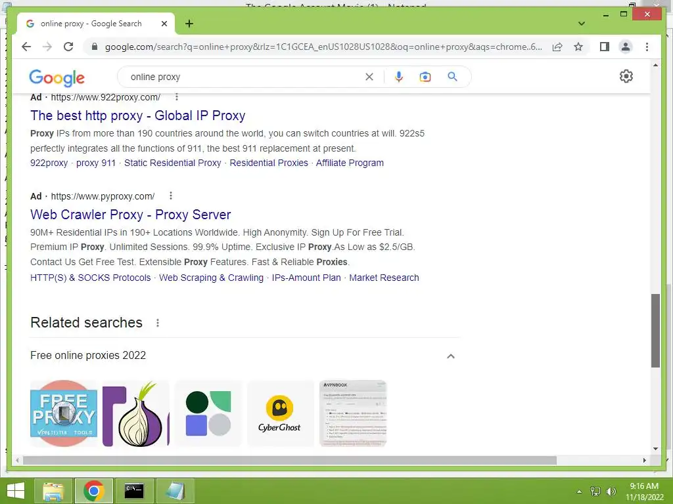Image resolution: width=673 pixels, height=504 pixels.
Task: Open the network tray icon
Action: coord(595,491)
